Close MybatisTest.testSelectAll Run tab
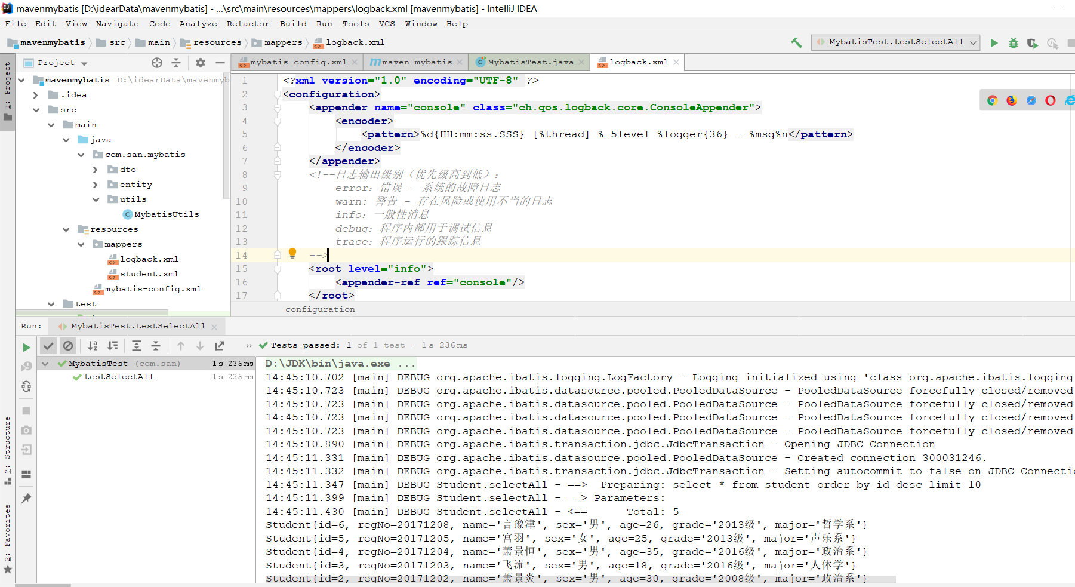Viewport: 1075px width, 587px height. pos(214,327)
